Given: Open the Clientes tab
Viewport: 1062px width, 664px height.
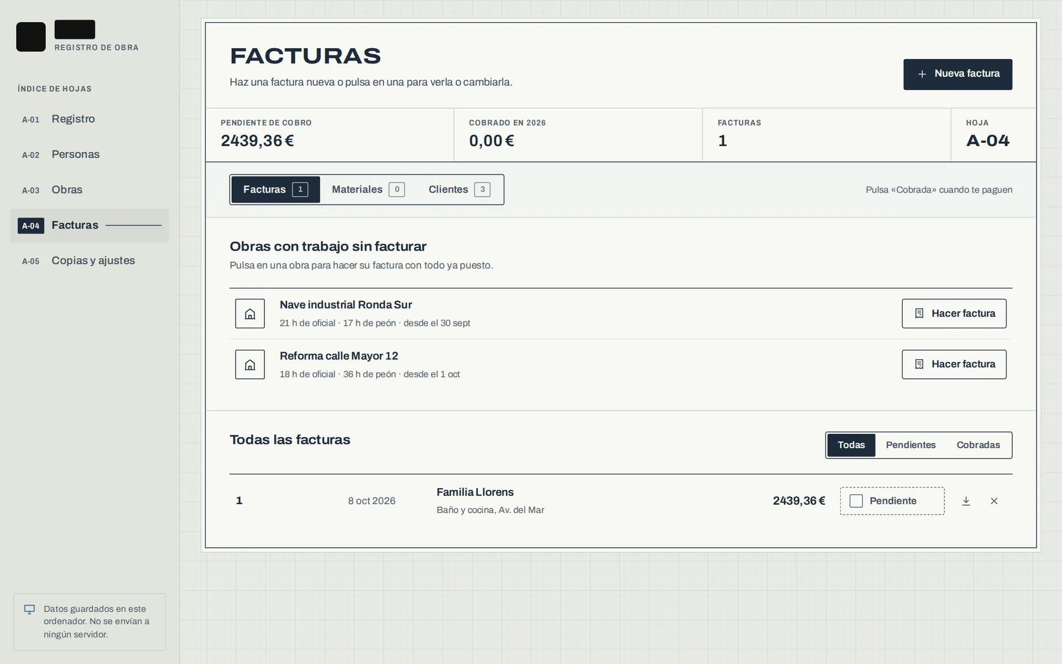Looking at the screenshot, I should pyautogui.click(x=459, y=190).
